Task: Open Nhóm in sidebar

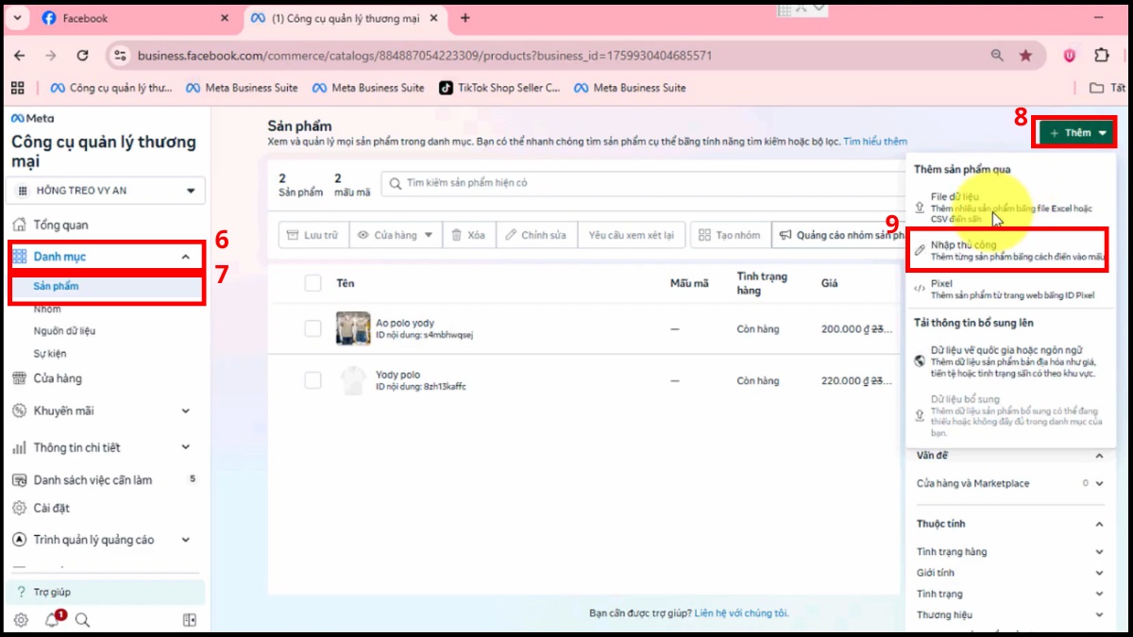Action: [47, 309]
